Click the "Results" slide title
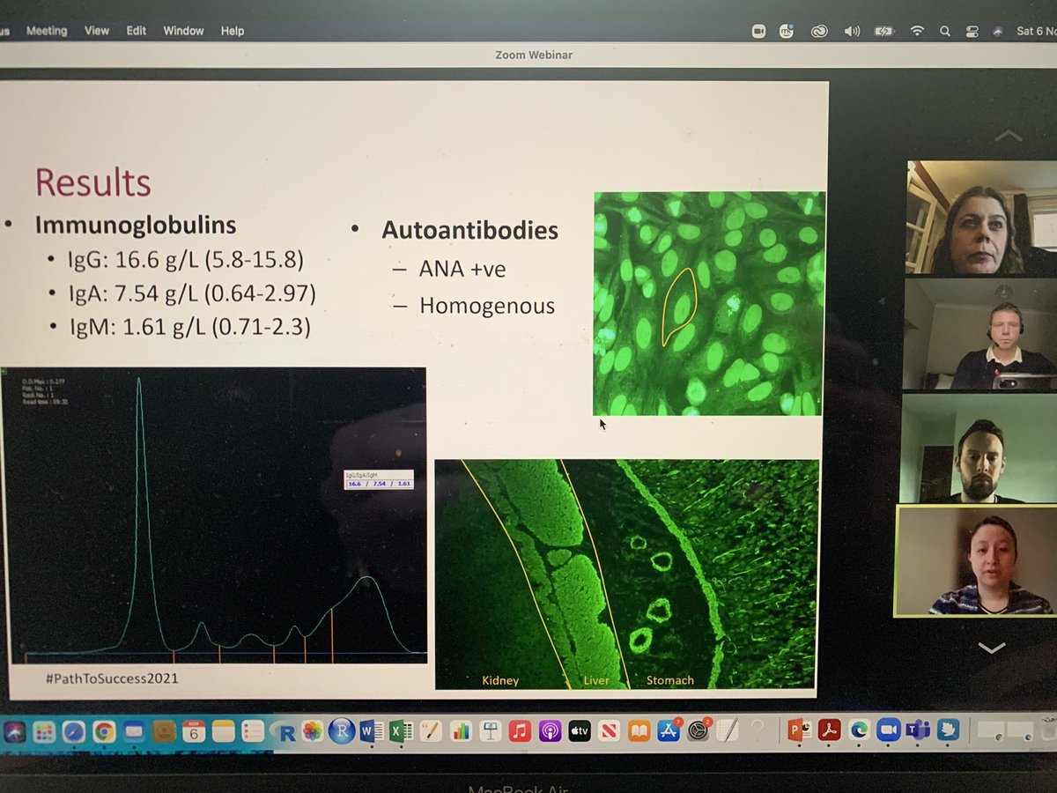1057x793 pixels. point(92,182)
